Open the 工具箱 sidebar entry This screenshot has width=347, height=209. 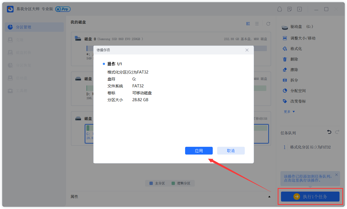[x=18, y=90]
